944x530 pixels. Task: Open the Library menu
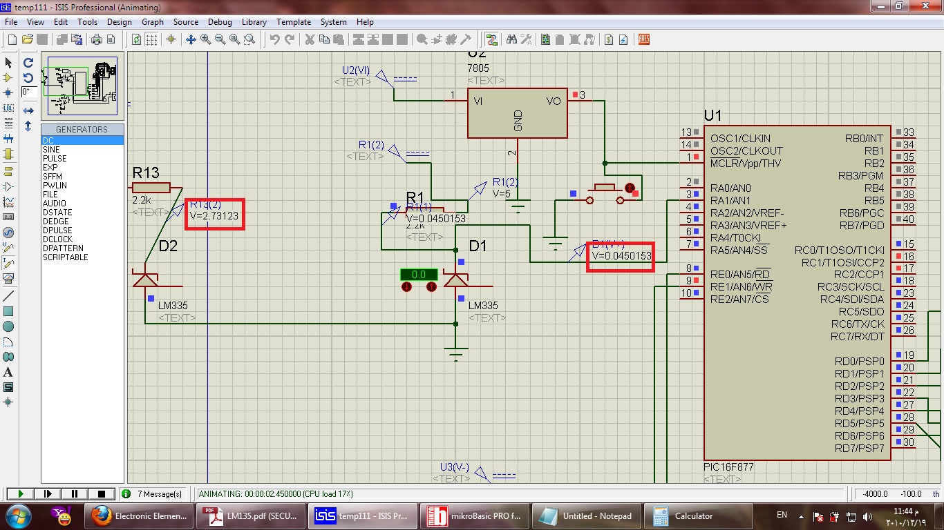click(x=254, y=22)
